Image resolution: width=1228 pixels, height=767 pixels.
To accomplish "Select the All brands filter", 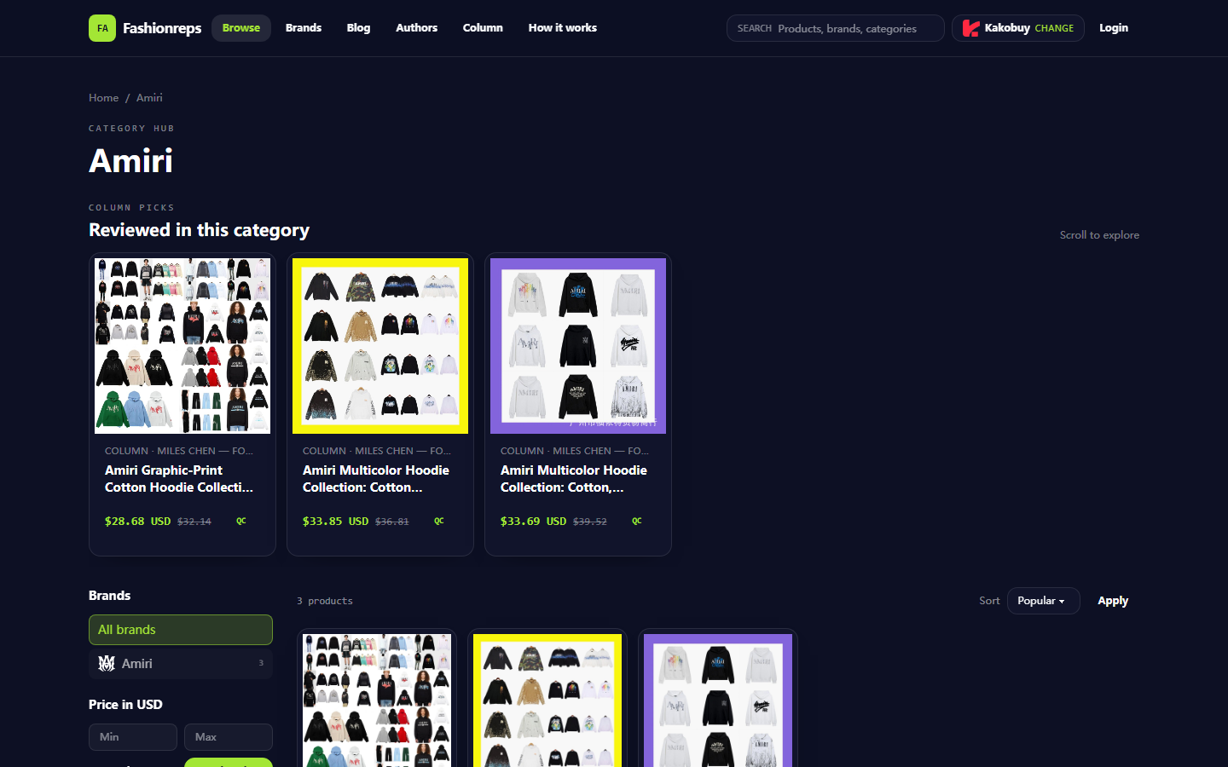I will (181, 630).
